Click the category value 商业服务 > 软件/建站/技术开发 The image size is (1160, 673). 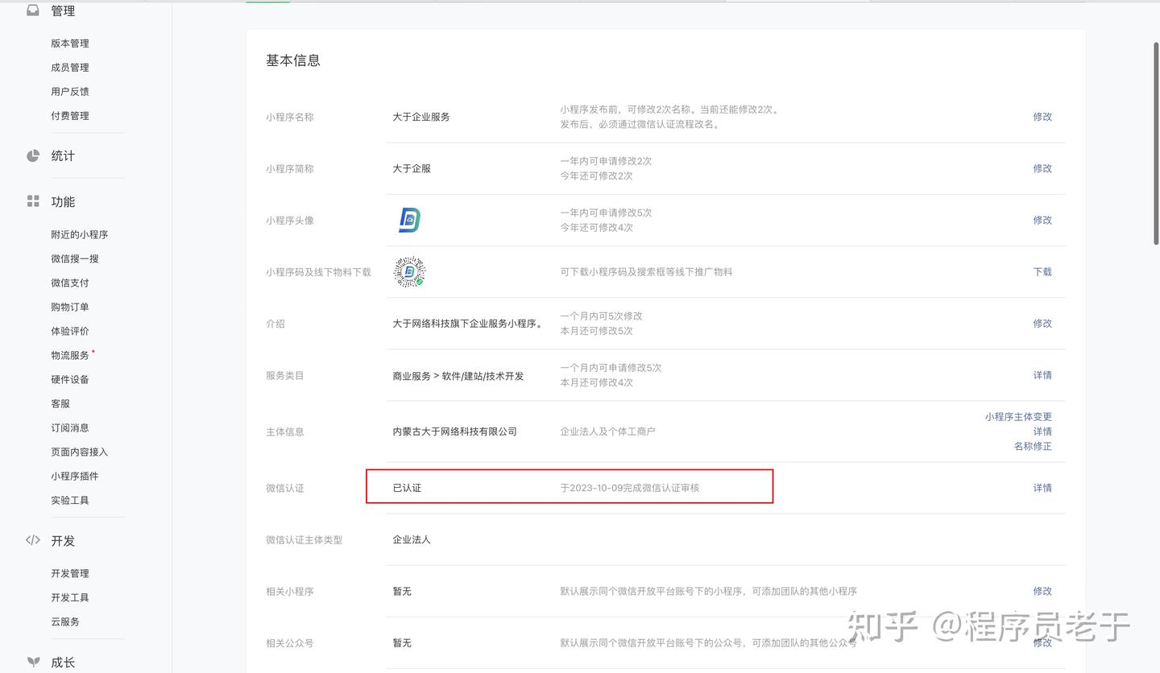tap(458, 376)
